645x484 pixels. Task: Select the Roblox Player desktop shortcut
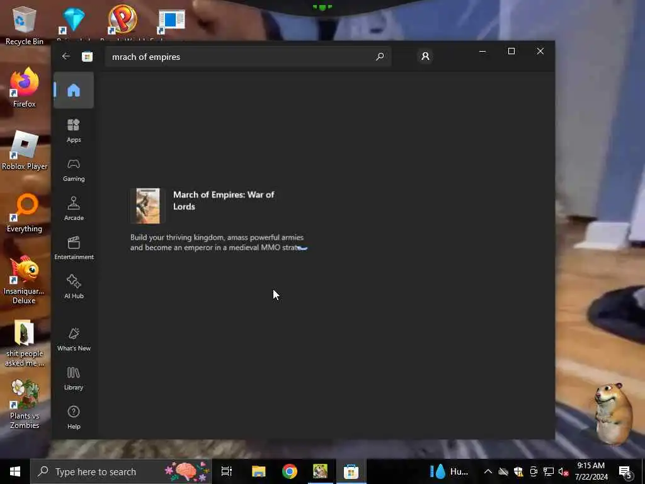click(x=25, y=150)
